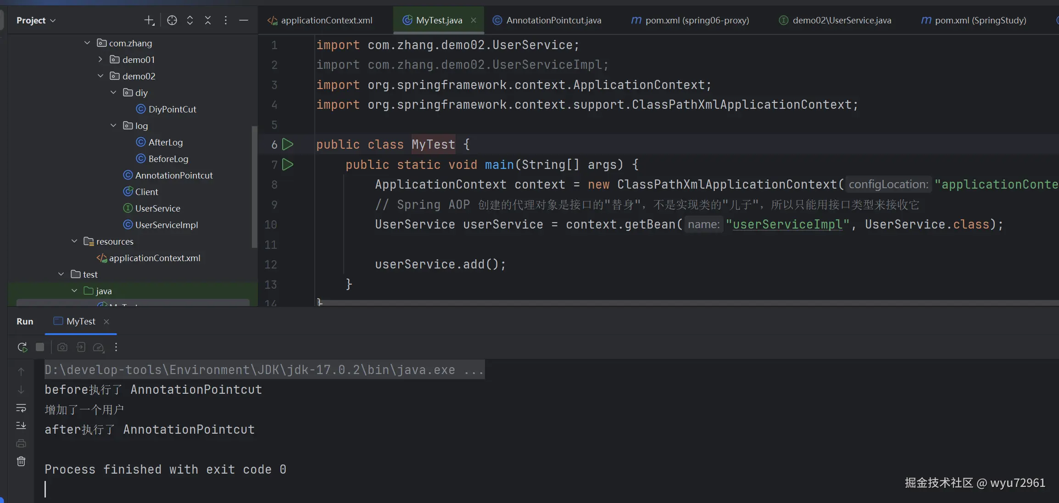Click the Stop process square icon

pos(40,347)
